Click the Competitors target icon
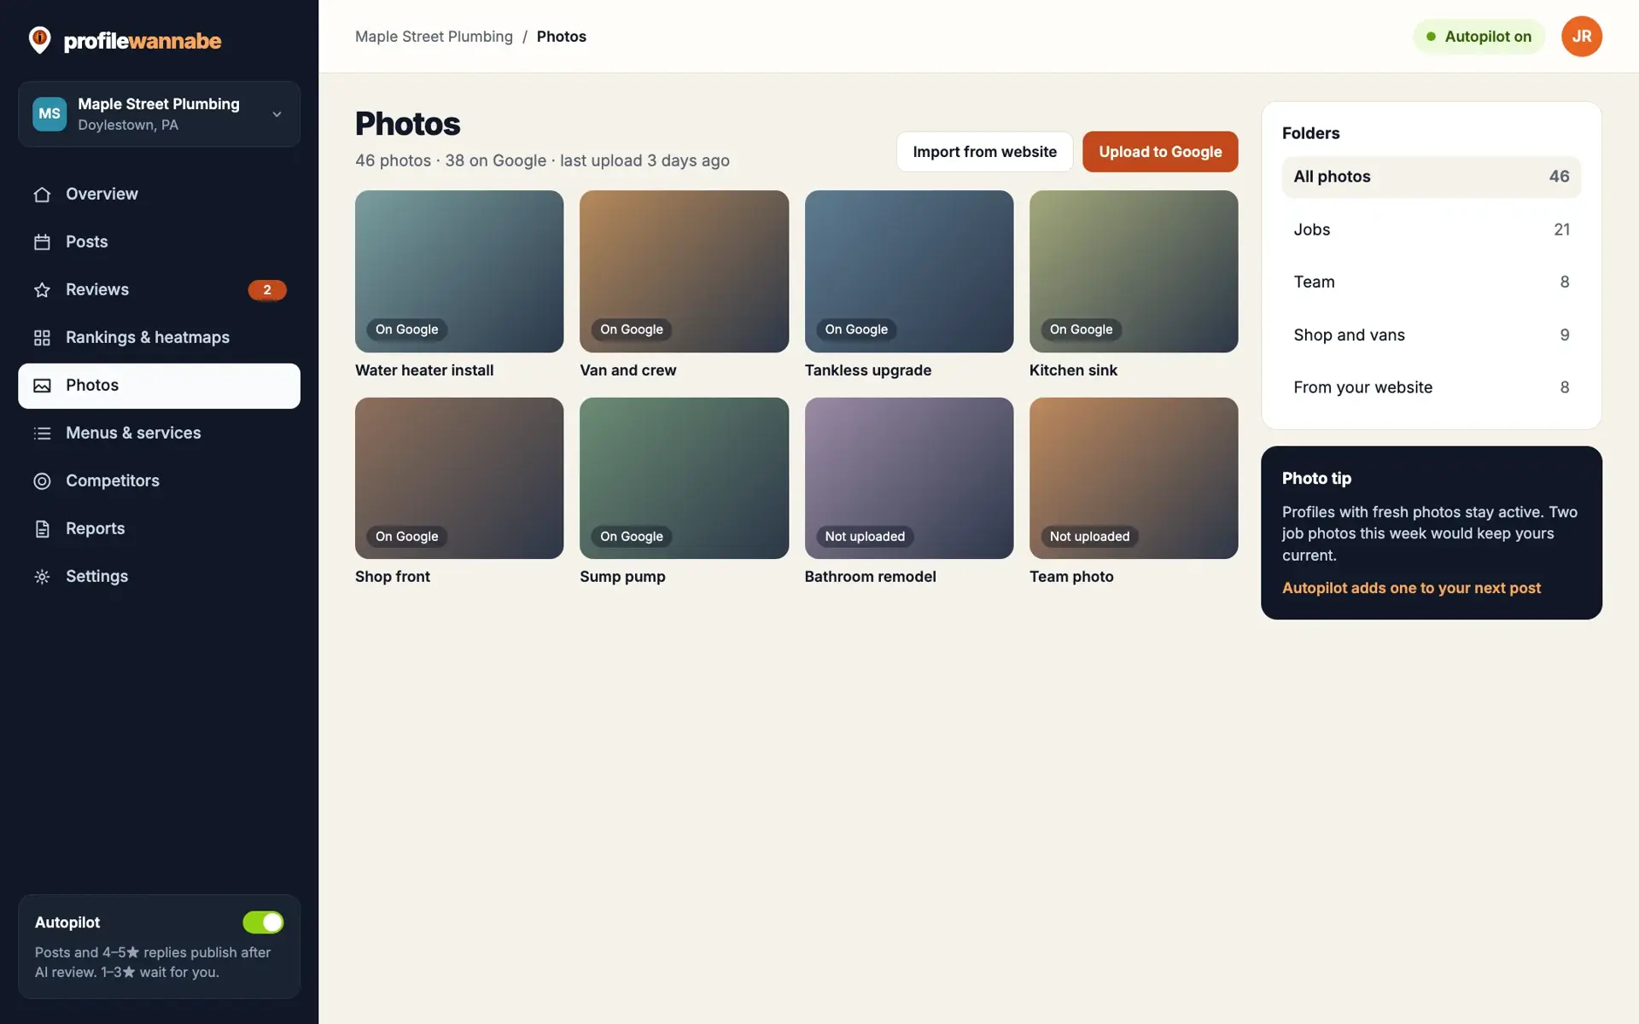Screen dimensions: 1639x1024 point(42,481)
